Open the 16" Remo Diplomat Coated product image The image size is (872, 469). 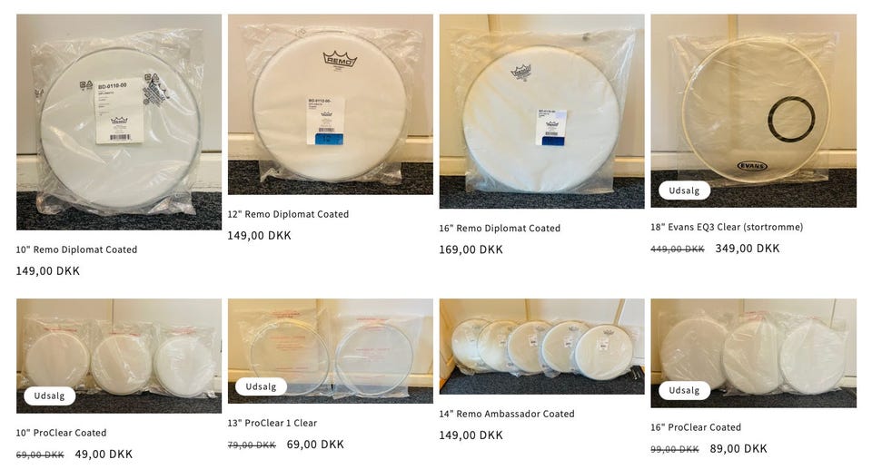[542, 112]
